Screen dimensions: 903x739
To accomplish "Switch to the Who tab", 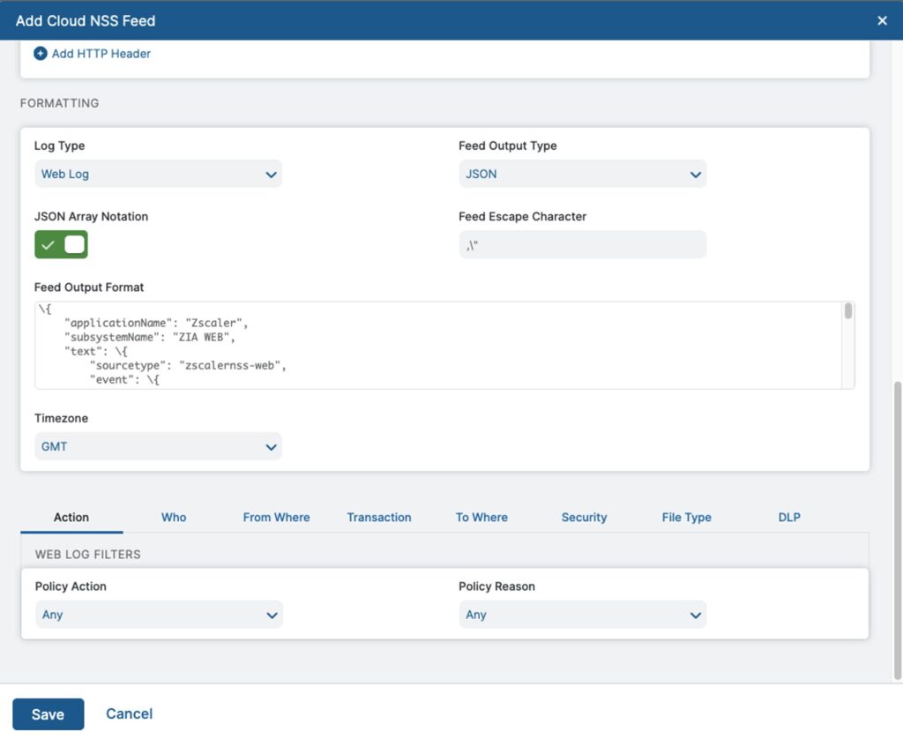I will coord(174,518).
